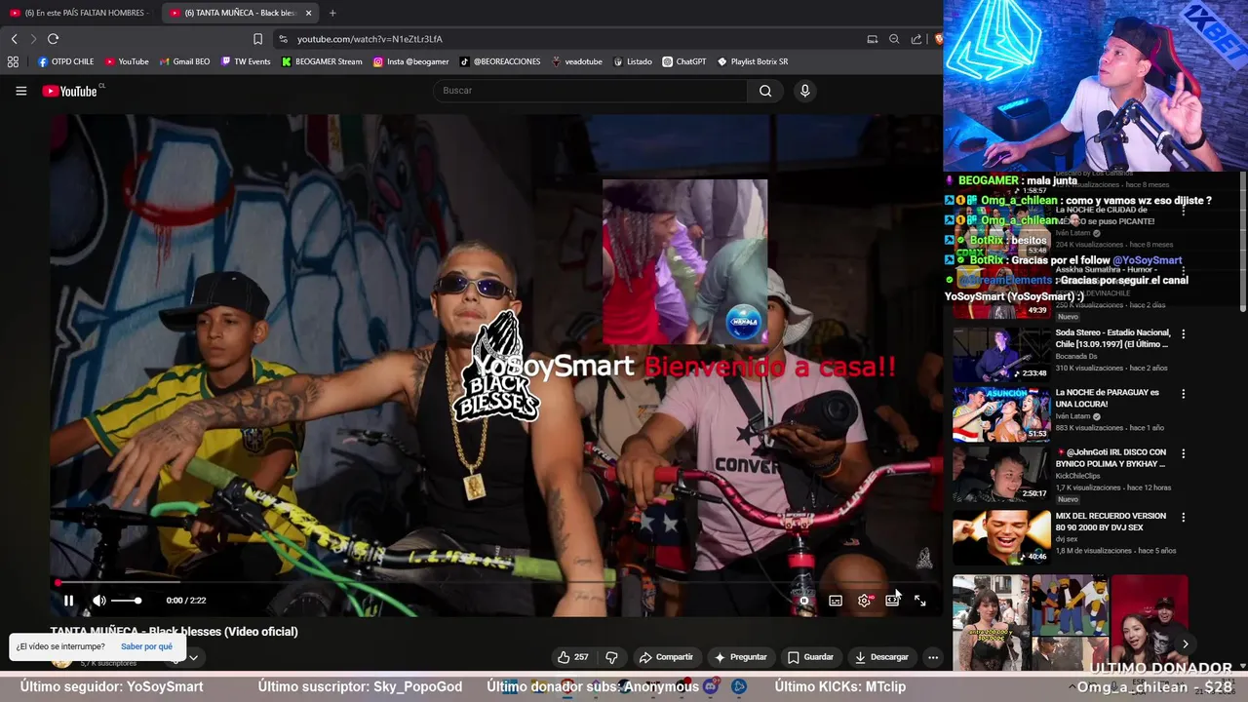Viewport: 1248px width, 702px height.
Task: Open the YouTube hamburger guide menu
Action: pyautogui.click(x=20, y=91)
